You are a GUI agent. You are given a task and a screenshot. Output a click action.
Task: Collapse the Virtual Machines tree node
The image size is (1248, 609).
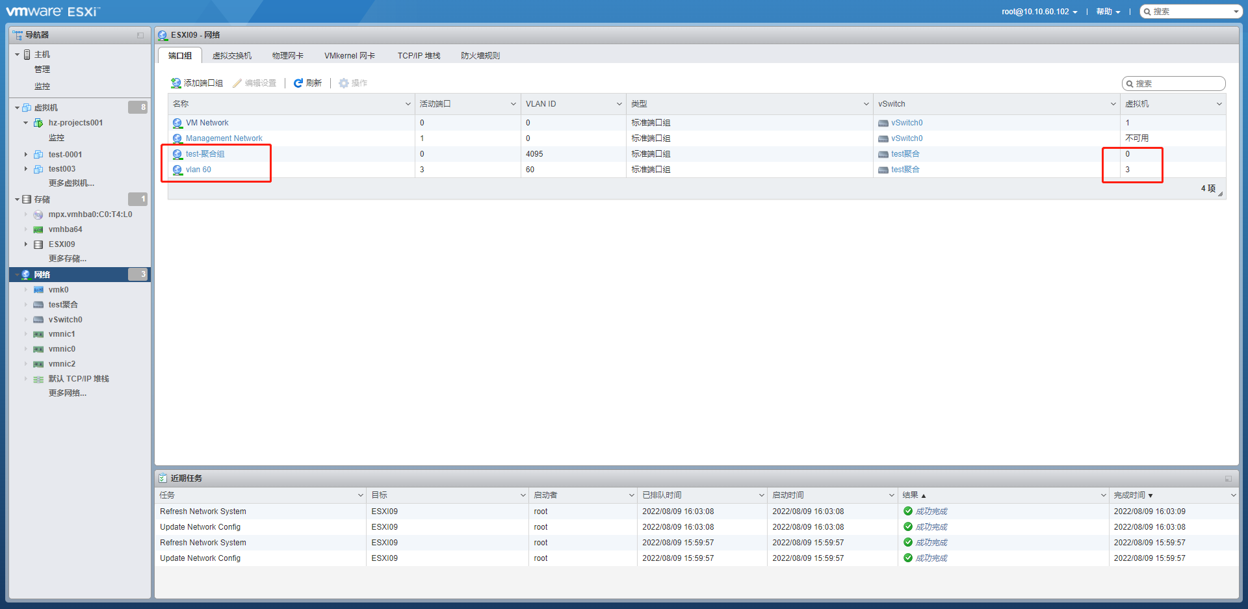click(x=18, y=108)
